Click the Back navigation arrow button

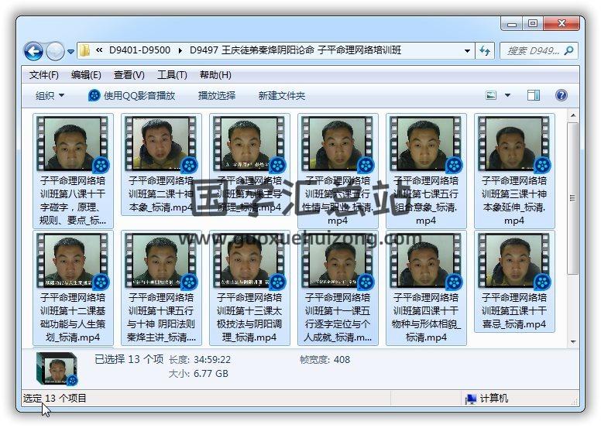[33, 51]
